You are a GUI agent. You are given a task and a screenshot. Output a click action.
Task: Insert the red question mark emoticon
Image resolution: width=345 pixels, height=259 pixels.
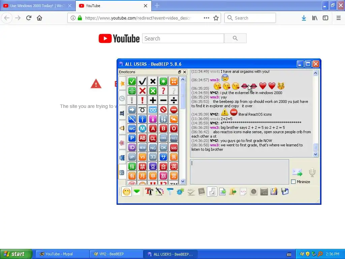(163, 91)
